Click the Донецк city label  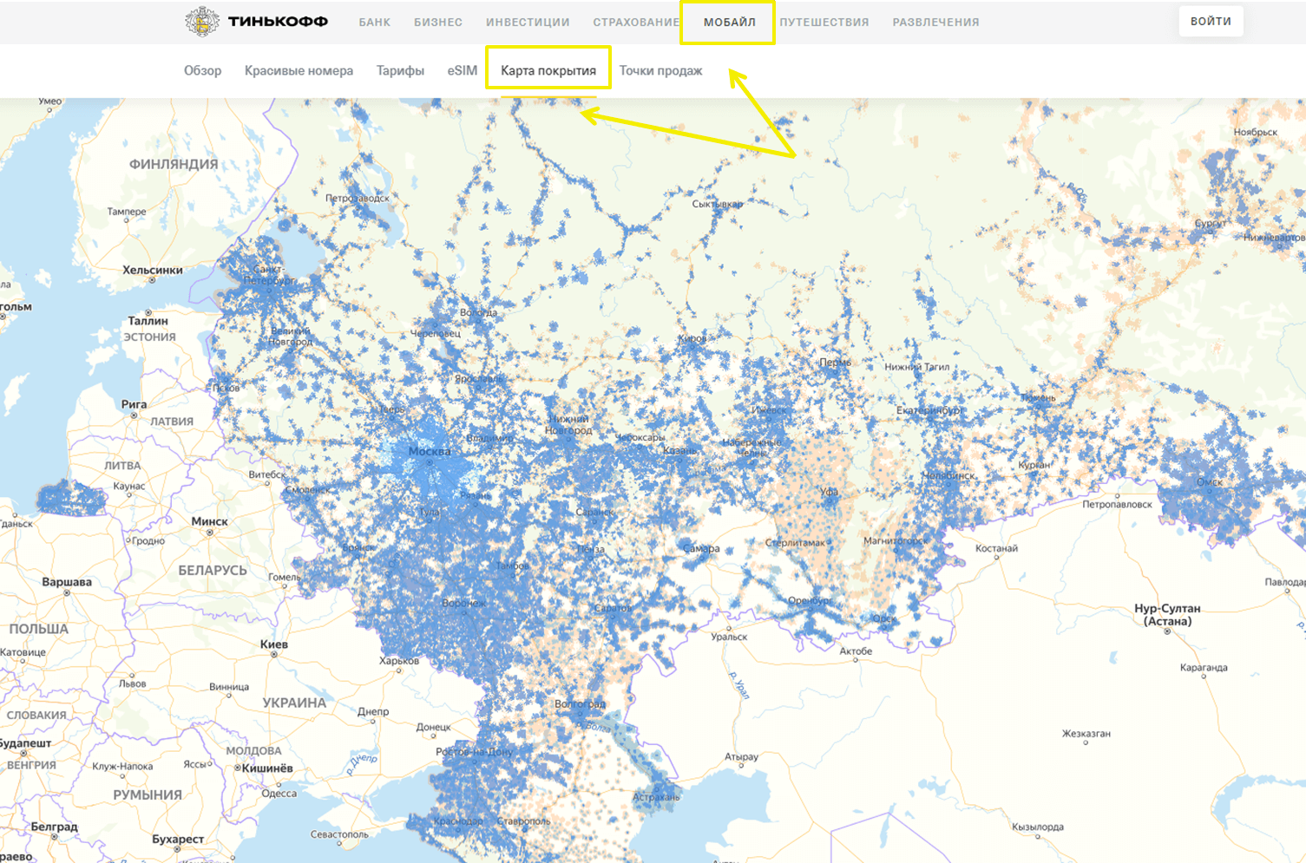[434, 727]
